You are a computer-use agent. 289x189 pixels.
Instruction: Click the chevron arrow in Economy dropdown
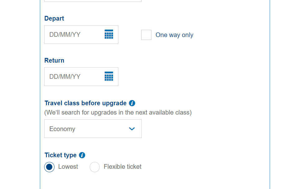(132, 129)
